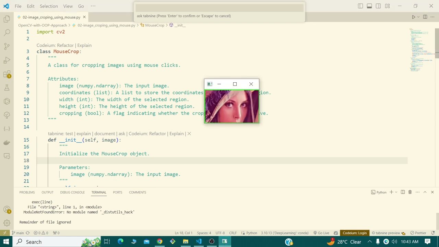Open the Run and Debug view
This screenshot has width=439, height=247.
tap(7, 60)
